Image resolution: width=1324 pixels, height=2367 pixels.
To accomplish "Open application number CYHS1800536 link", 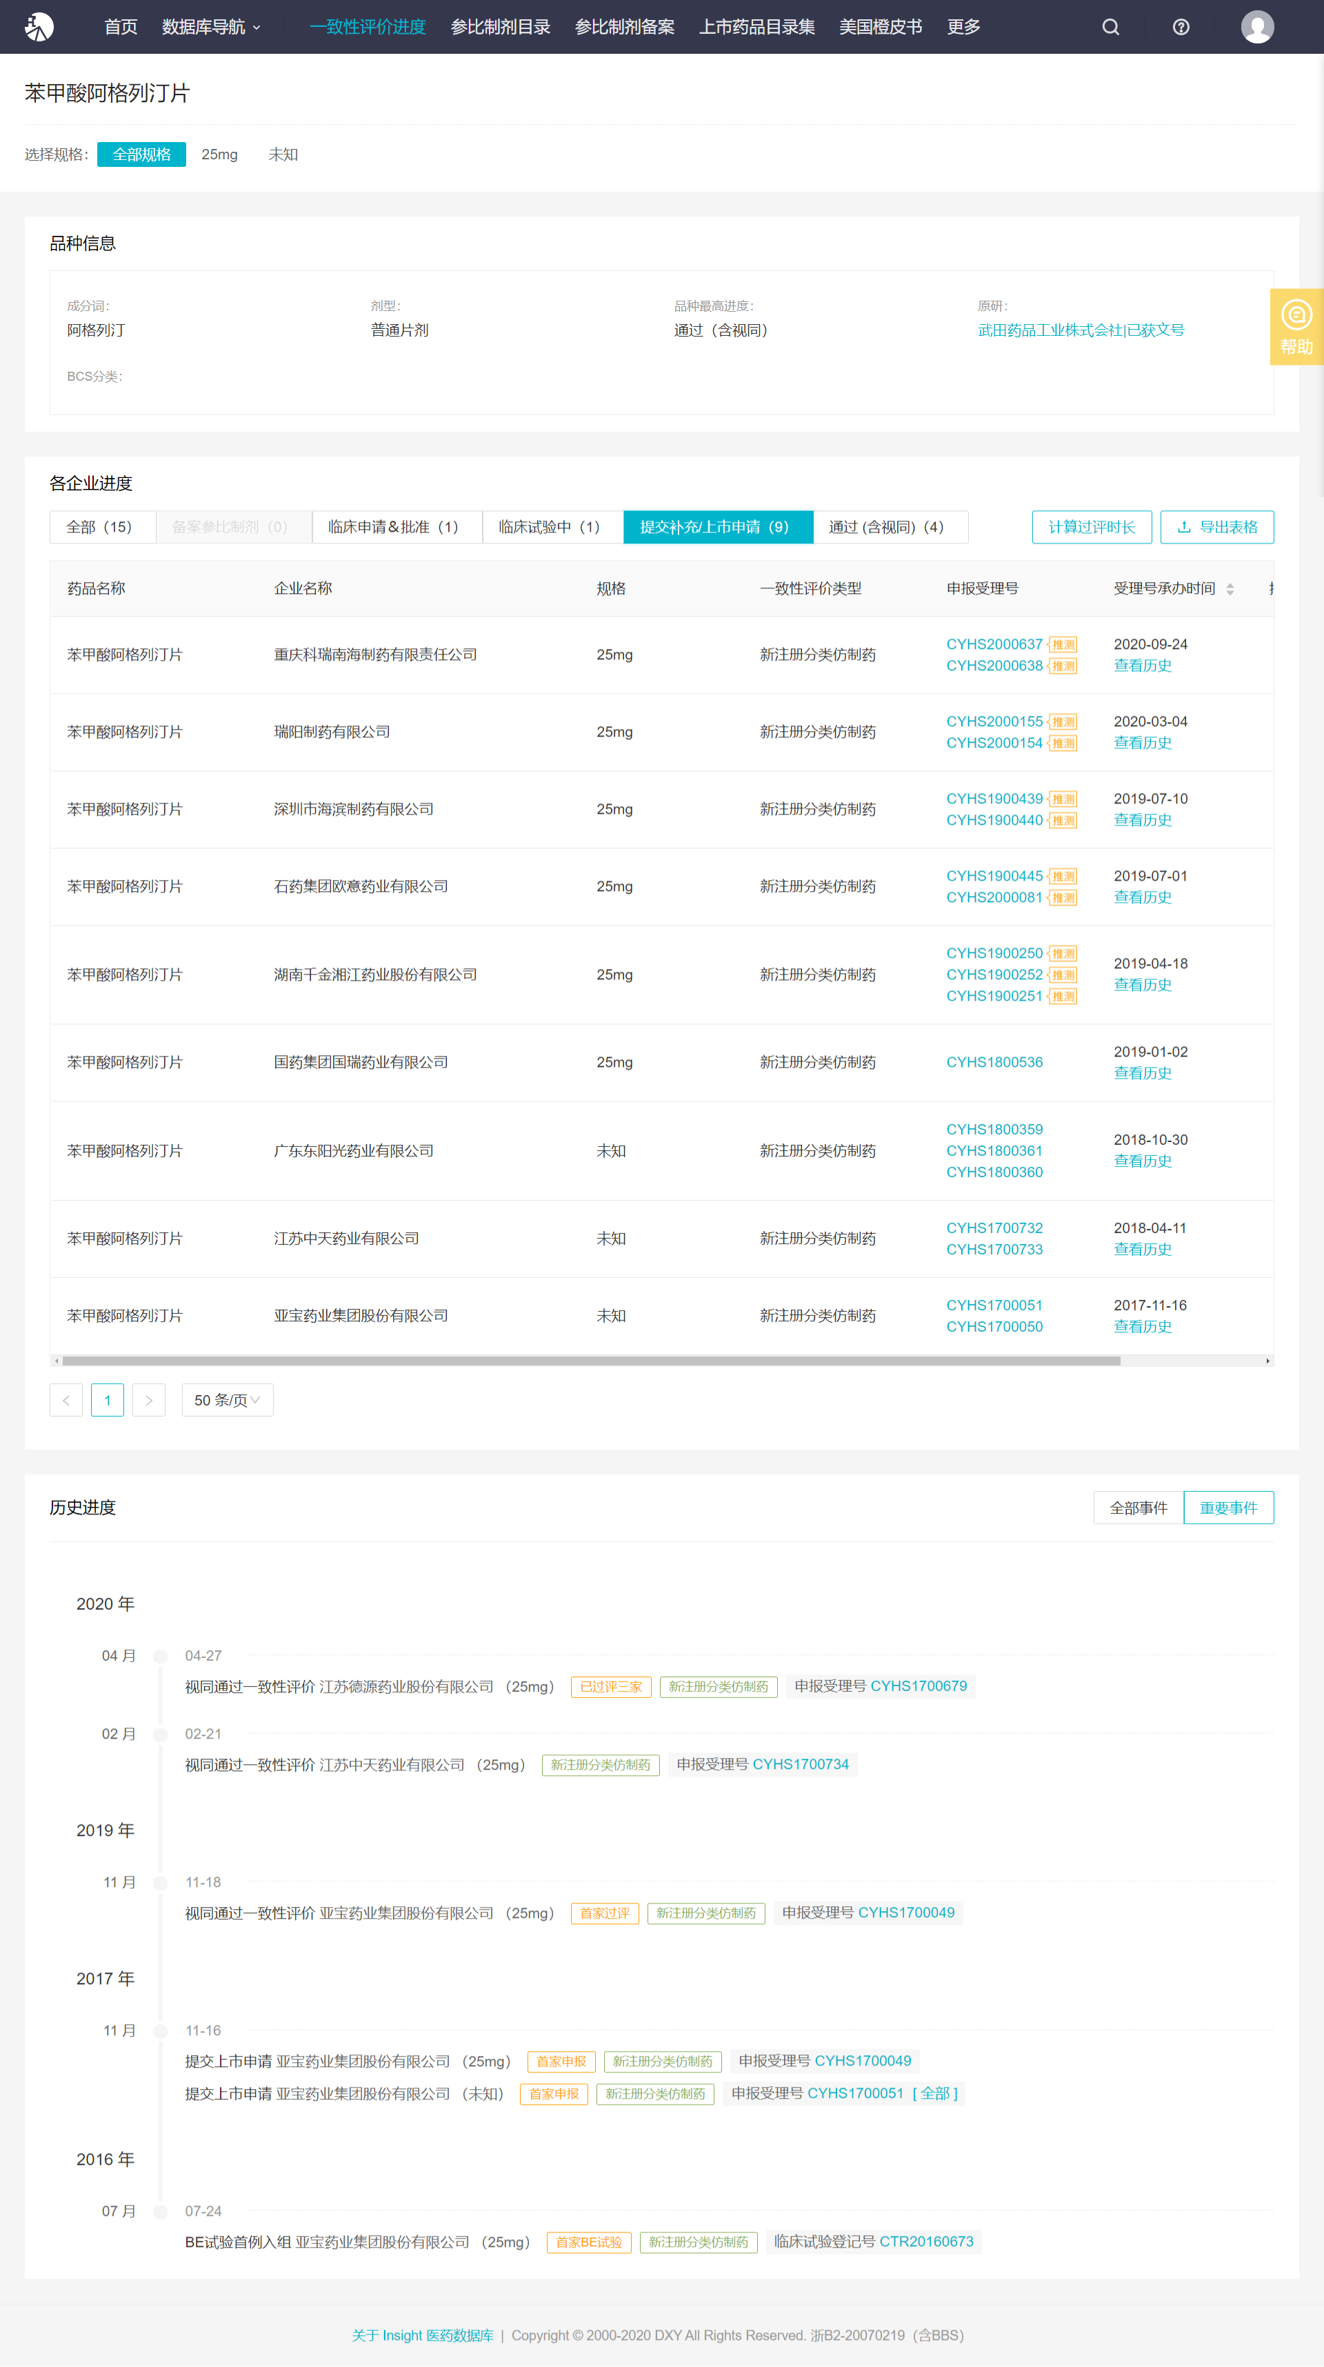I will click(994, 1062).
